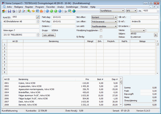Click the stepper beside 231 53 TRELLEBORG
The image size is (161, 114).
(38, 35)
